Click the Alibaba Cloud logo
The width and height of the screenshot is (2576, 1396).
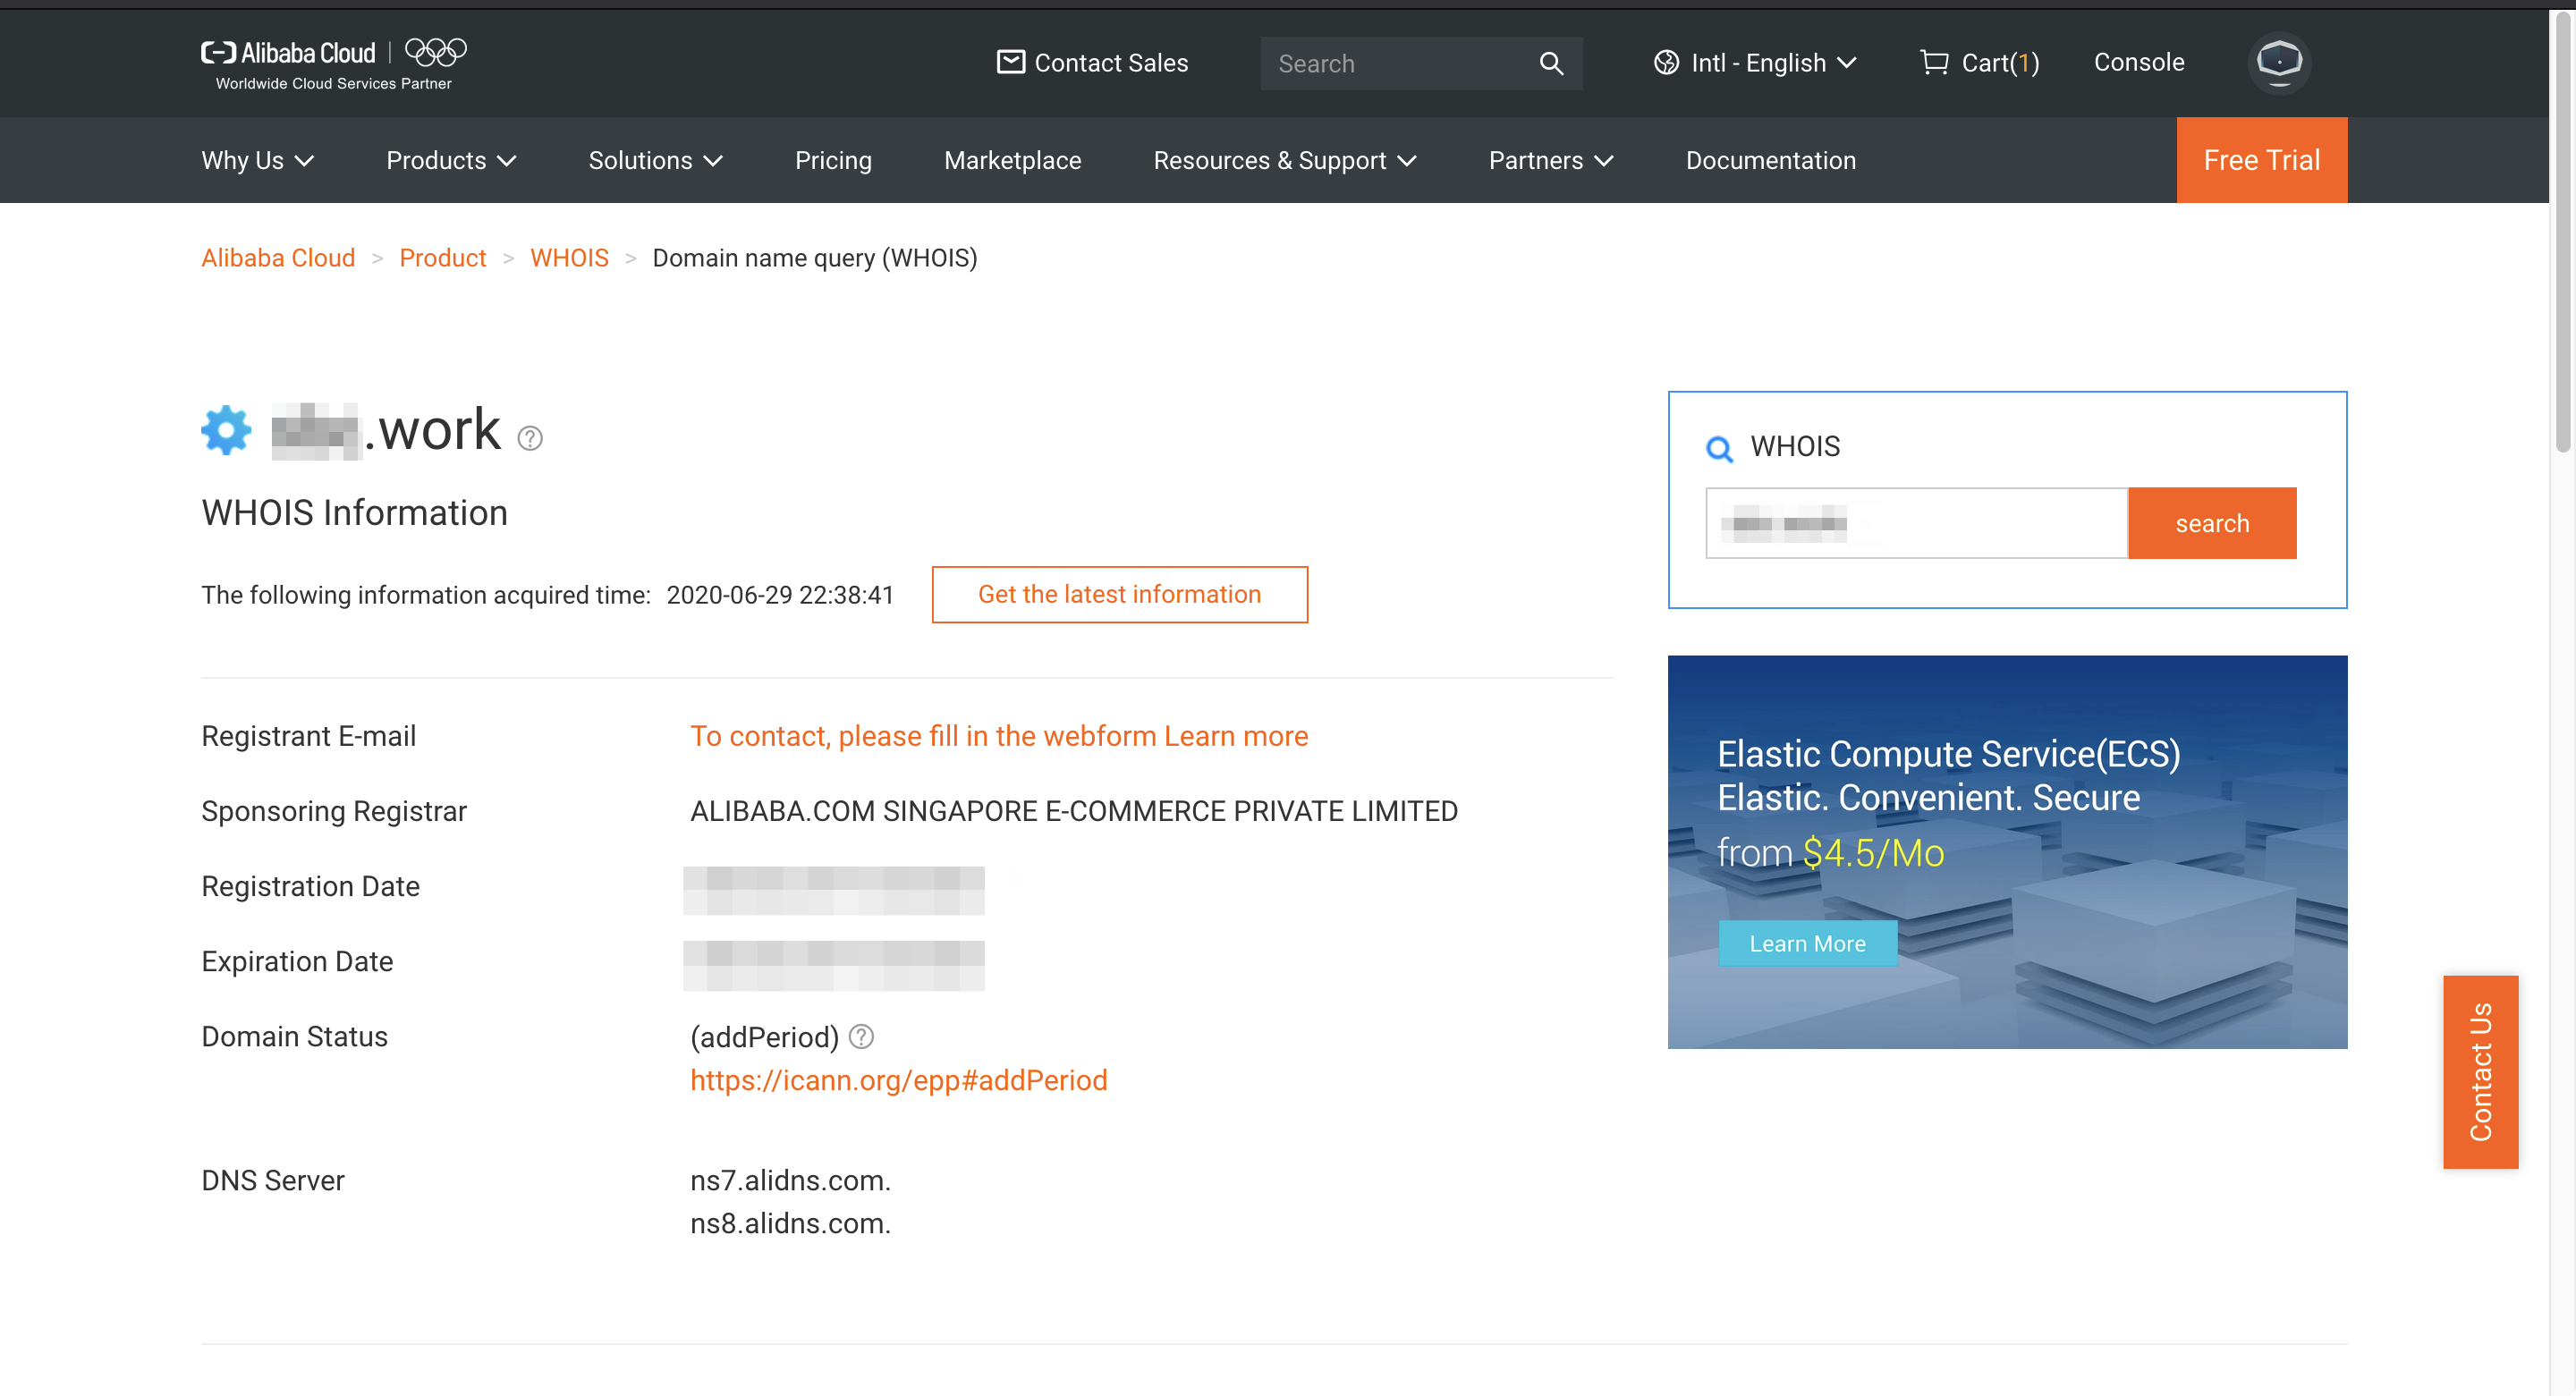click(288, 52)
